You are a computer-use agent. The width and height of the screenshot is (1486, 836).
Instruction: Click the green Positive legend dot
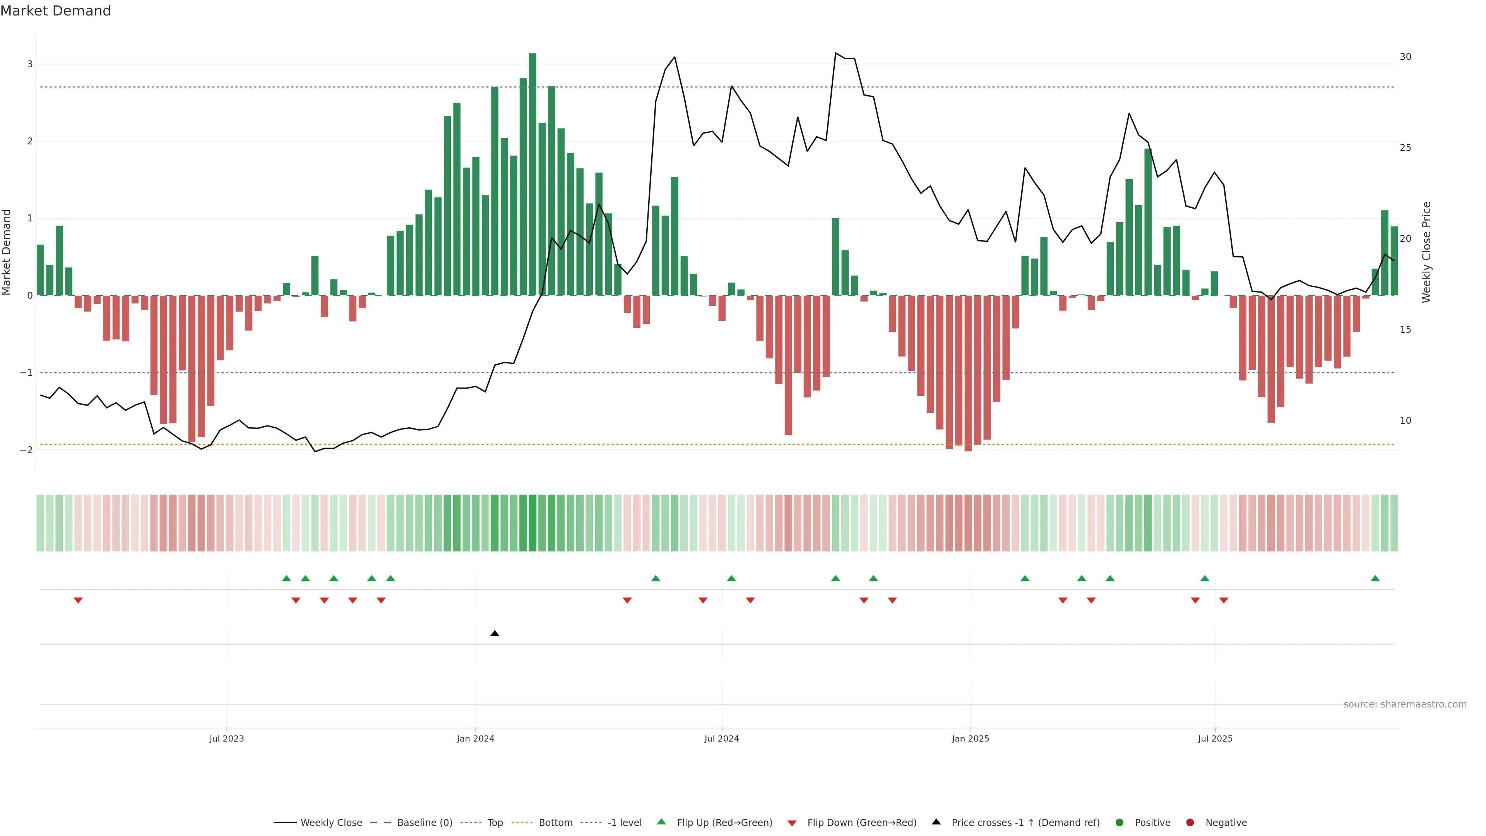[1120, 823]
